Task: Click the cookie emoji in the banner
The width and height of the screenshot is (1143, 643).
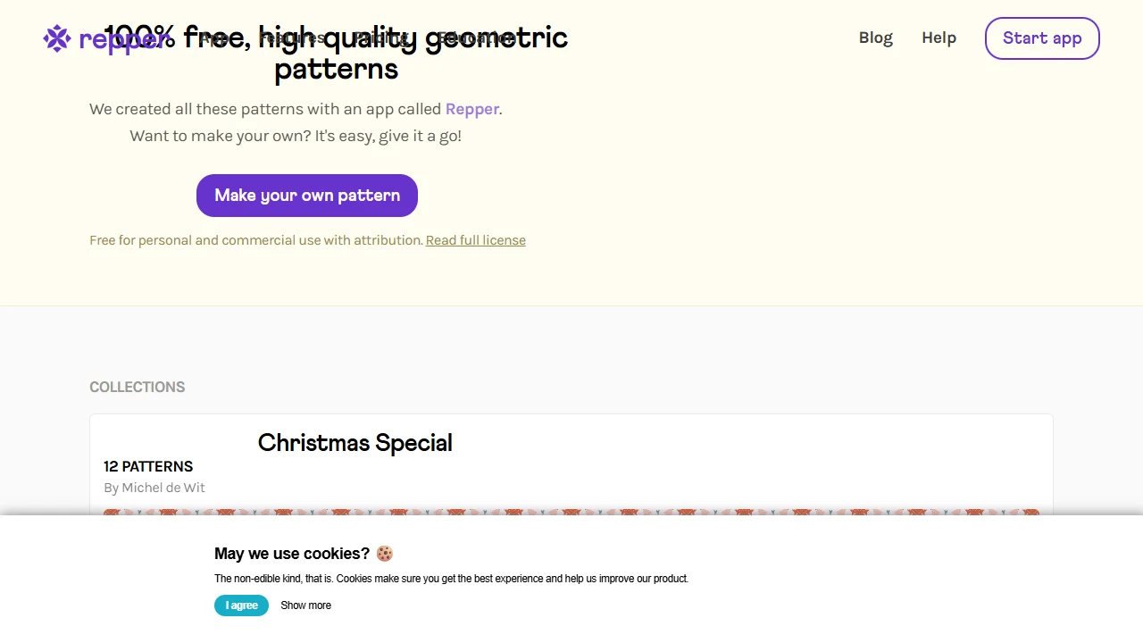Action: pyautogui.click(x=384, y=554)
